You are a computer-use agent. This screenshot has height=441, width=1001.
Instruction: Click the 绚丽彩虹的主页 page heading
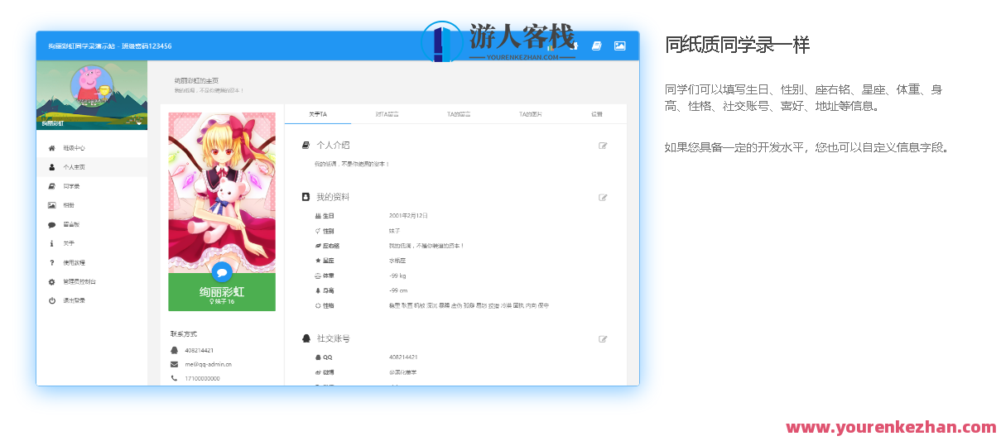coord(196,80)
